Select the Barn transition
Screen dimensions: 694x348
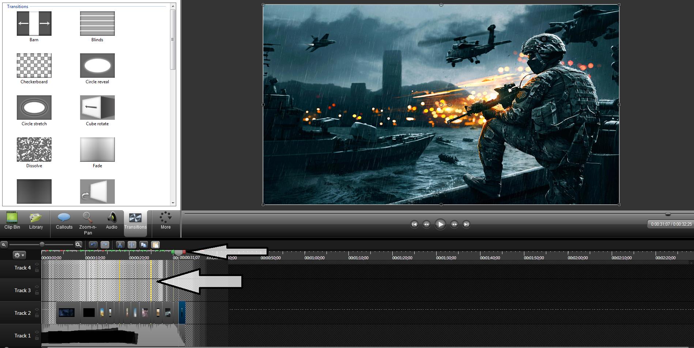[x=34, y=27]
